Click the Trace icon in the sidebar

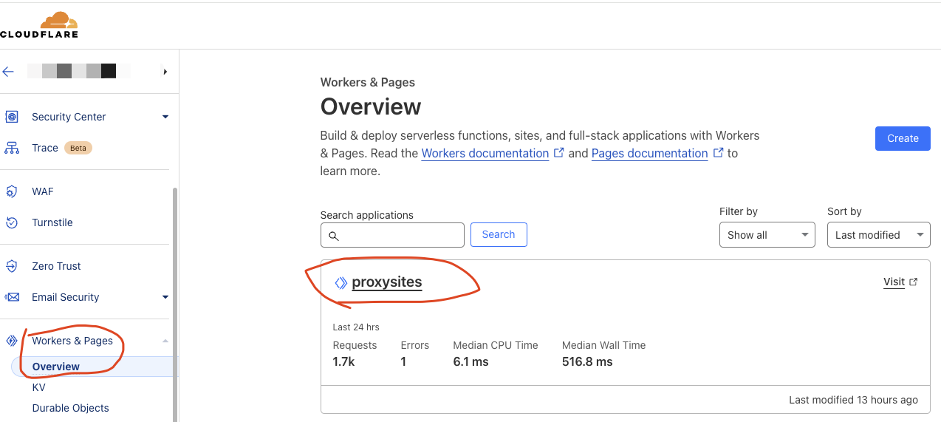12,148
